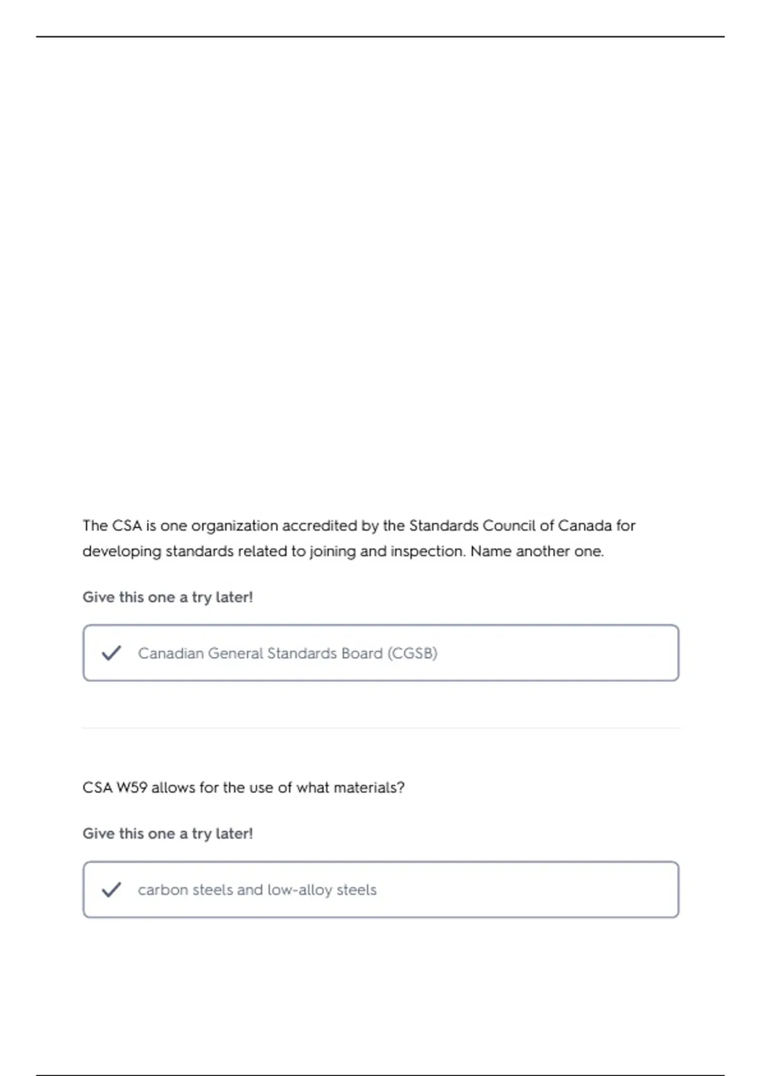The image size is (760, 1076).
Task: Click the checkmark beside Canadian General Standards Board
Action: pos(111,653)
